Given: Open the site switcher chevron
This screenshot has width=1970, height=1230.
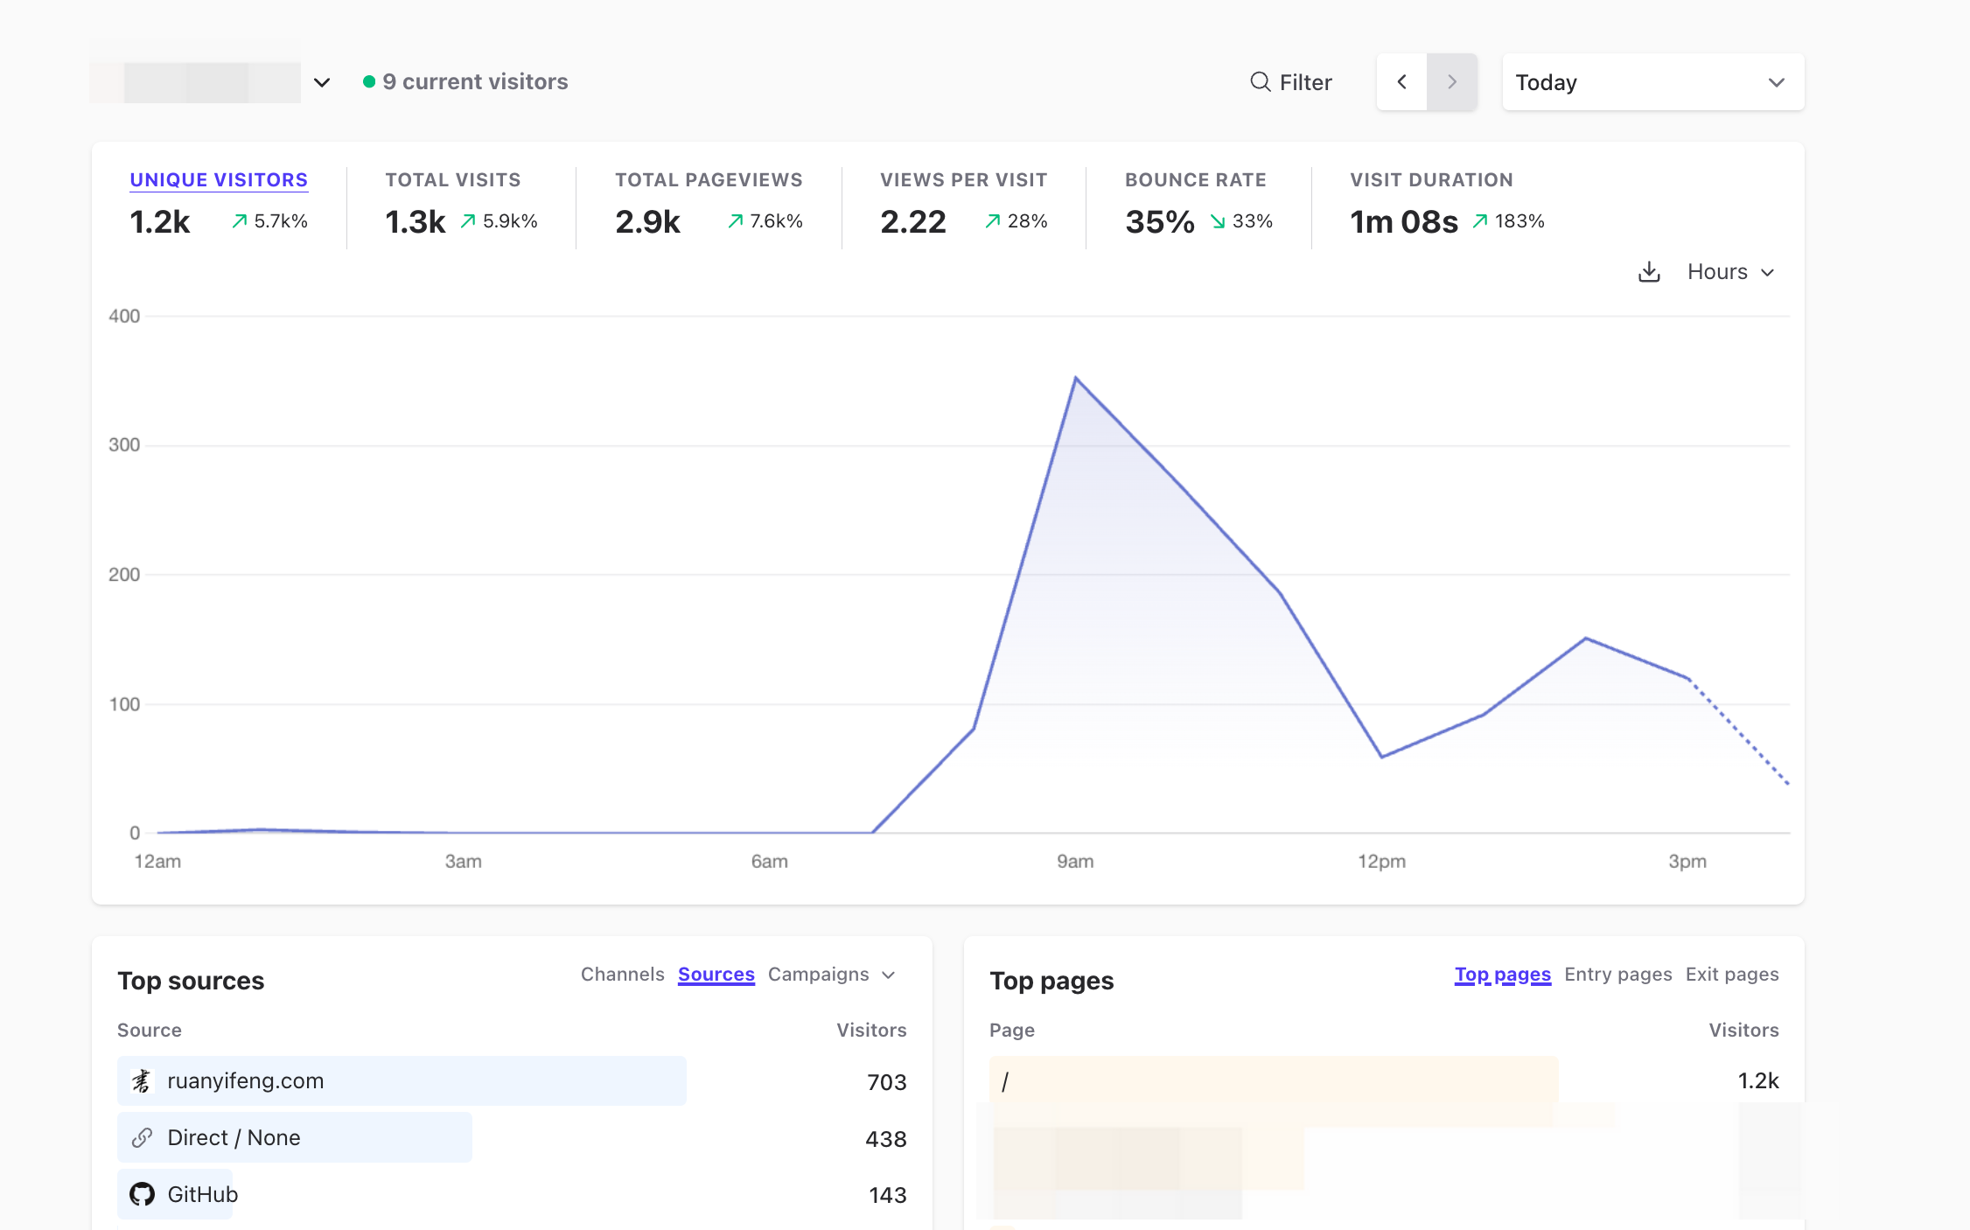Looking at the screenshot, I should coord(322,82).
